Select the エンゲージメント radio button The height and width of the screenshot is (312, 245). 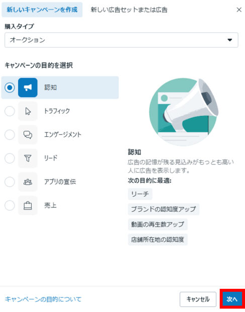[x=10, y=135]
